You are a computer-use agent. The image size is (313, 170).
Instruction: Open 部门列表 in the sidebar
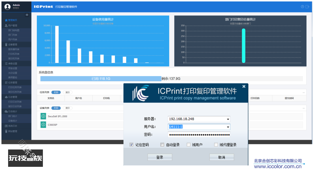12,35
